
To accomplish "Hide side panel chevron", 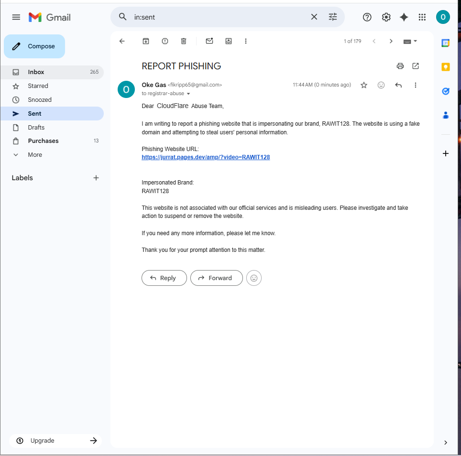I will [x=446, y=443].
